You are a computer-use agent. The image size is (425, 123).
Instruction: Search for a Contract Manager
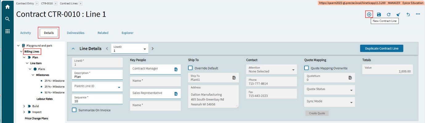tap(176, 69)
